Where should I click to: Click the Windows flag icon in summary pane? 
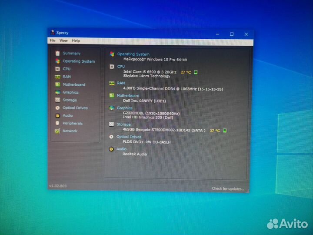pyautogui.click(x=112, y=54)
